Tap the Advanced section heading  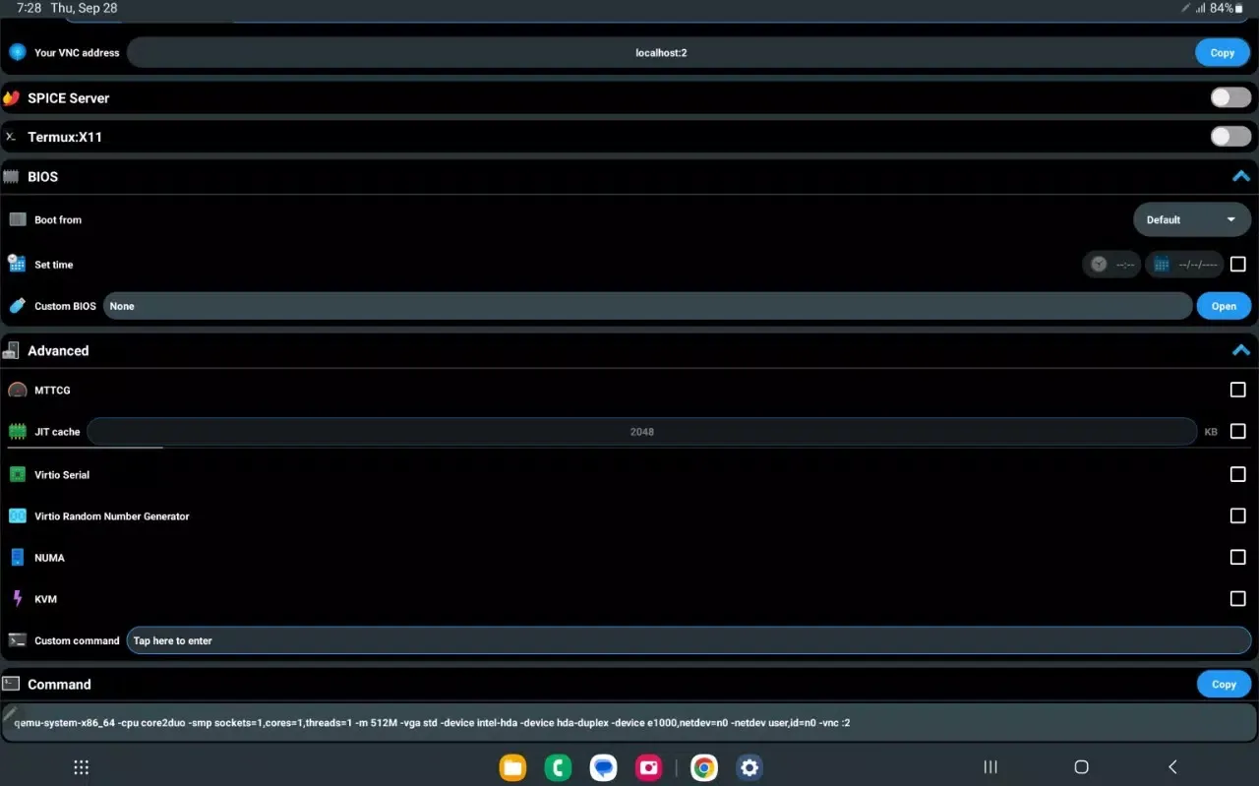58,350
